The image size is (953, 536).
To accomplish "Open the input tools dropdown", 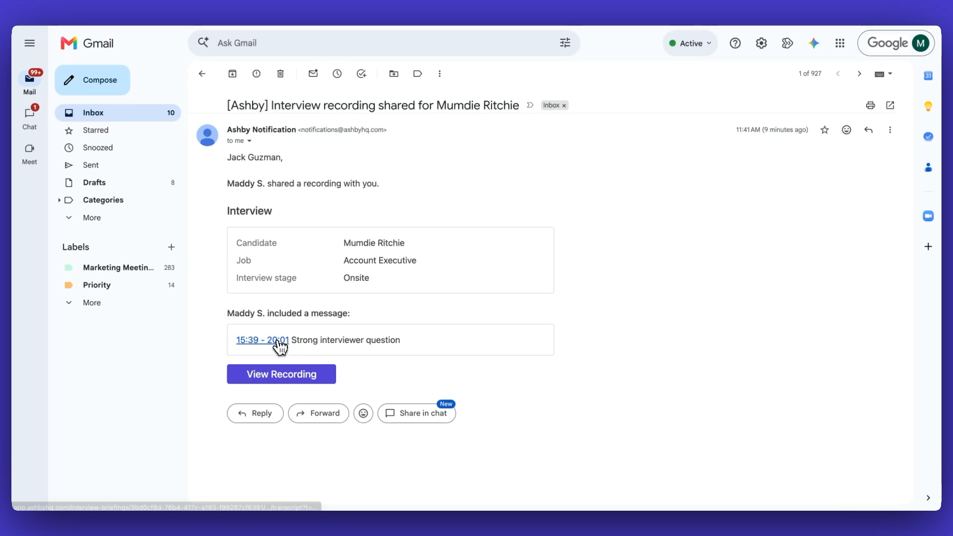I will [x=884, y=74].
